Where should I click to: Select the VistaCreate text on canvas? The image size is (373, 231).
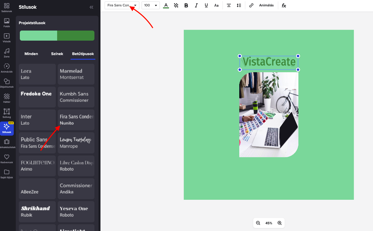269,62
